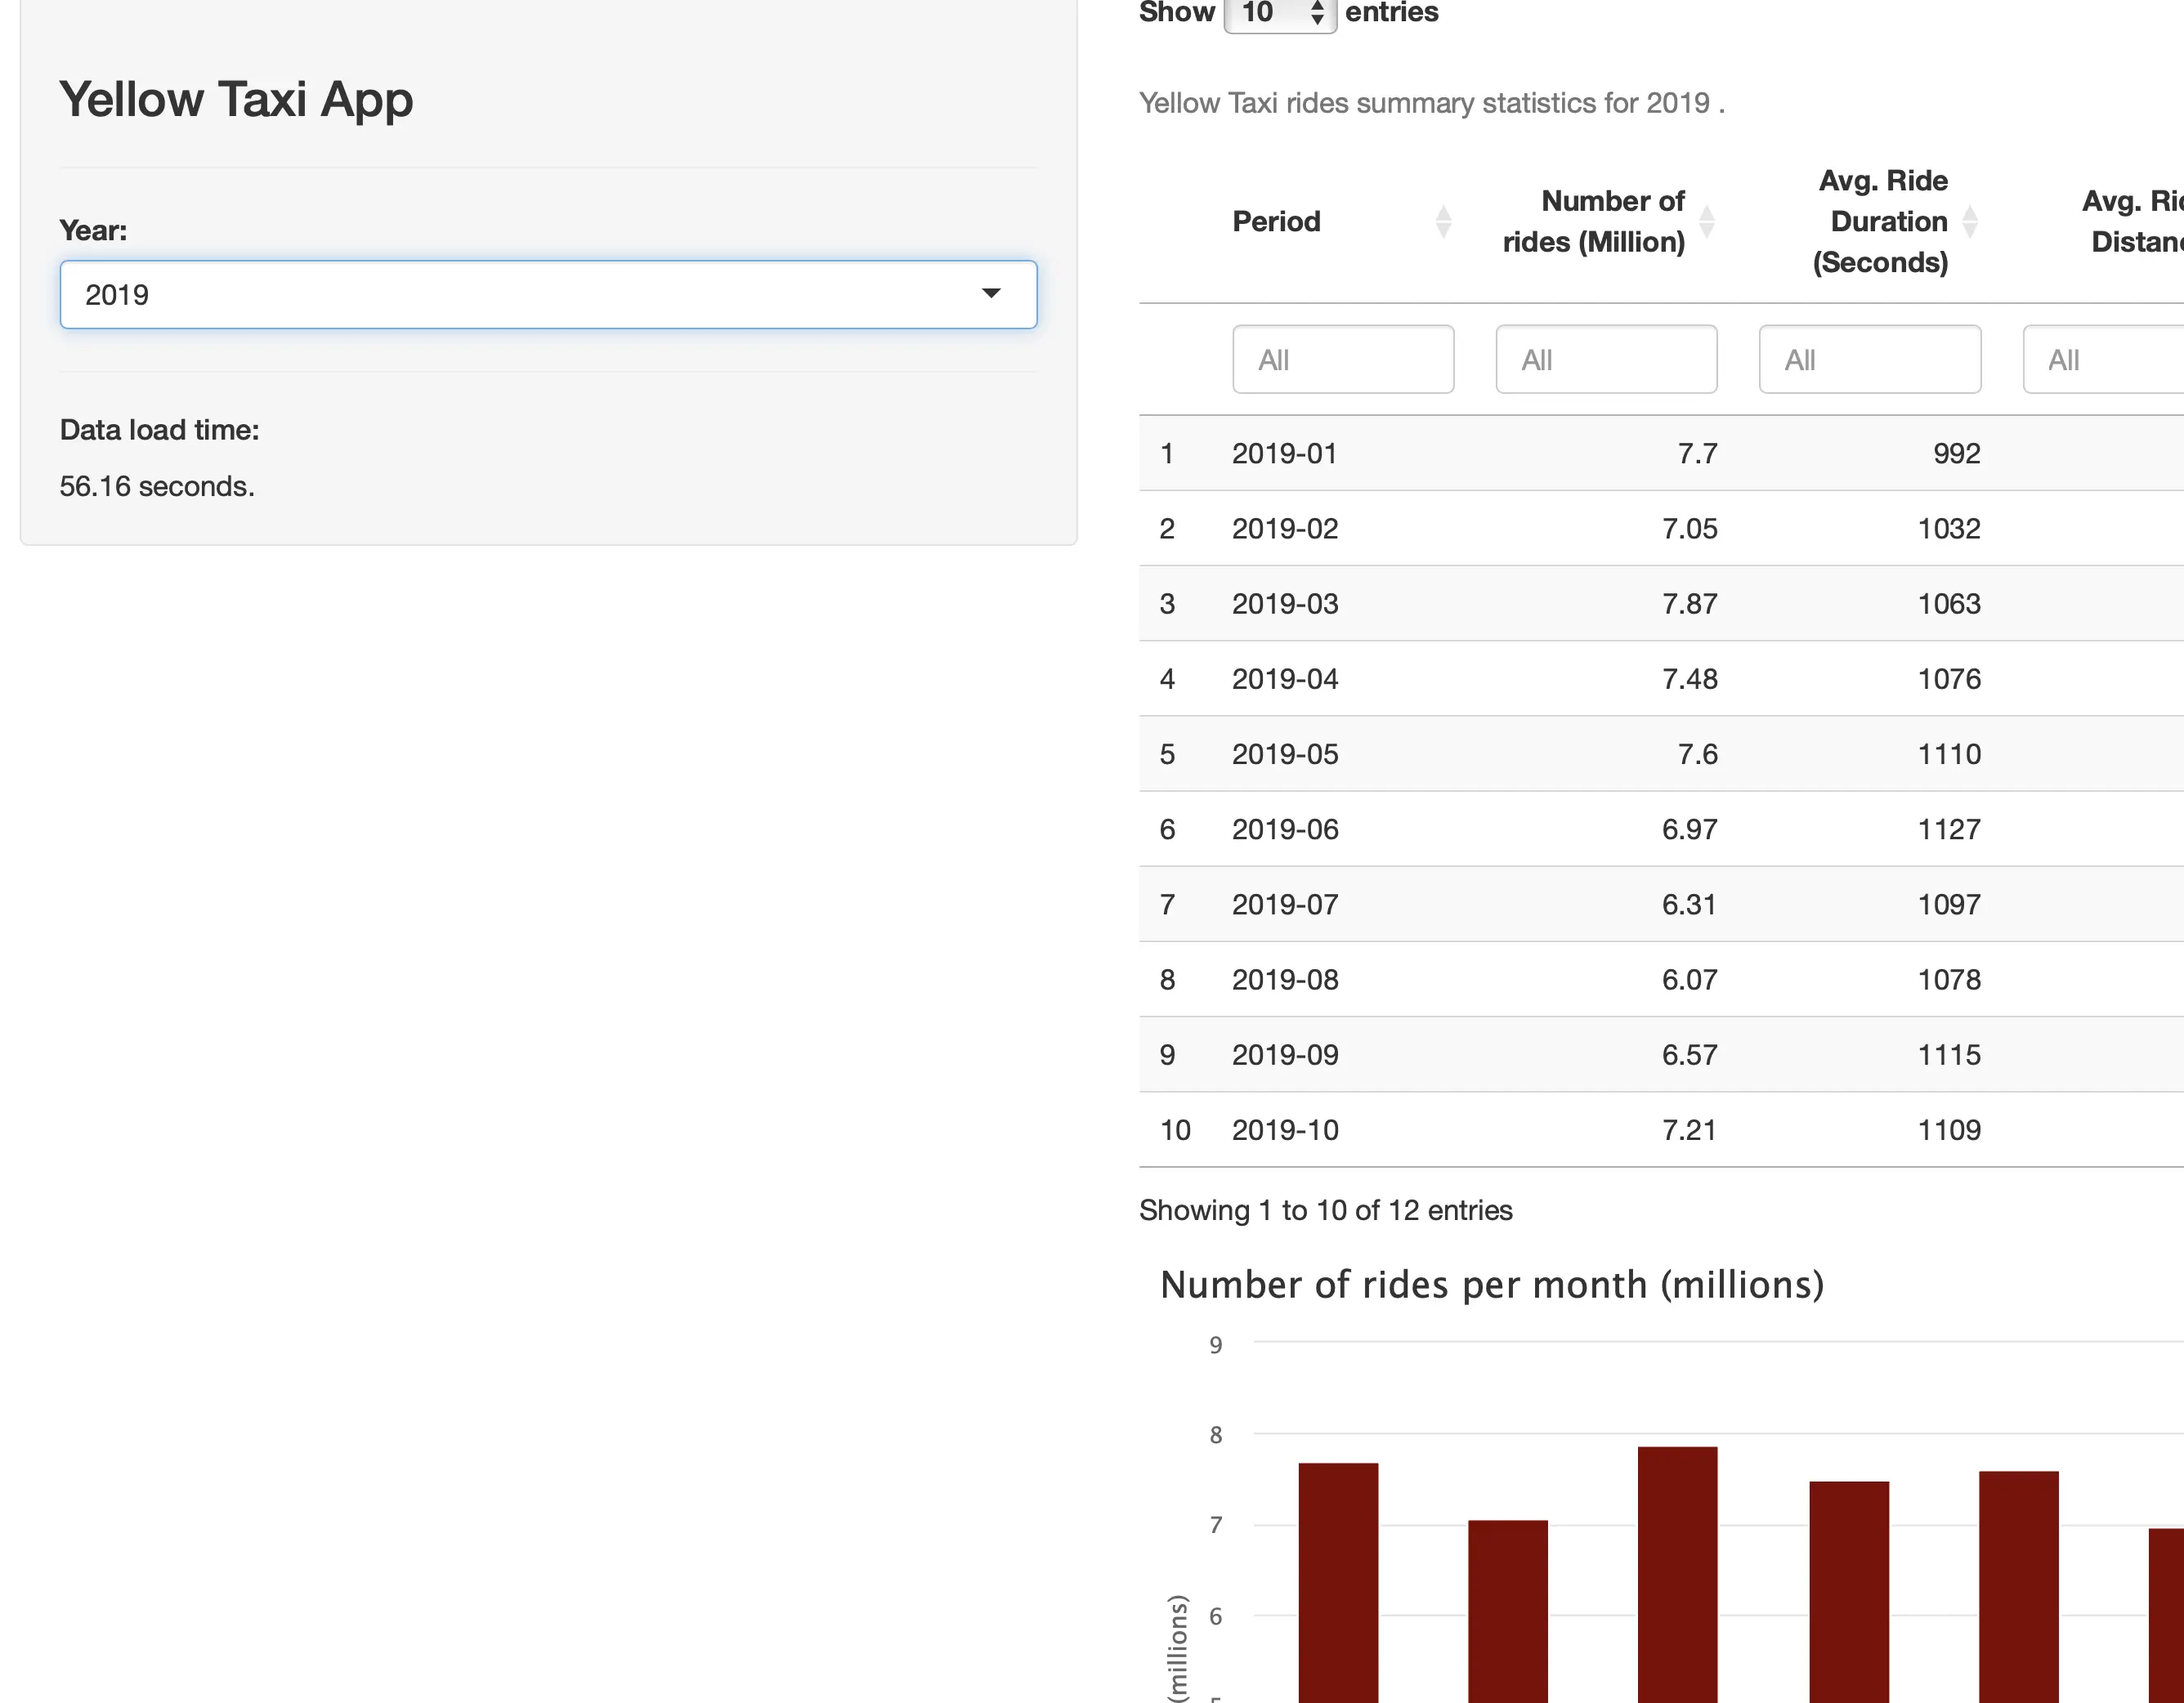Open the Show entries count selector
Viewport: 2184px width, 1703px height.
click(1280, 14)
